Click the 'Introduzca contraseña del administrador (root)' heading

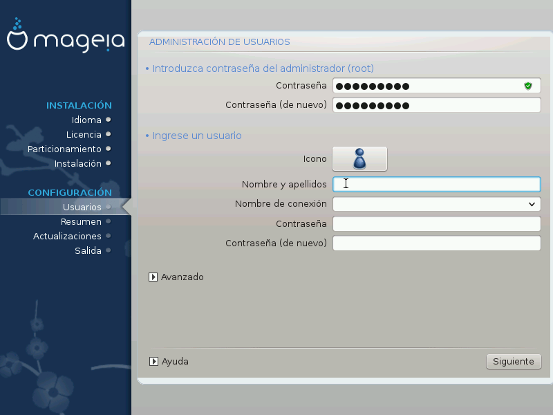click(263, 68)
